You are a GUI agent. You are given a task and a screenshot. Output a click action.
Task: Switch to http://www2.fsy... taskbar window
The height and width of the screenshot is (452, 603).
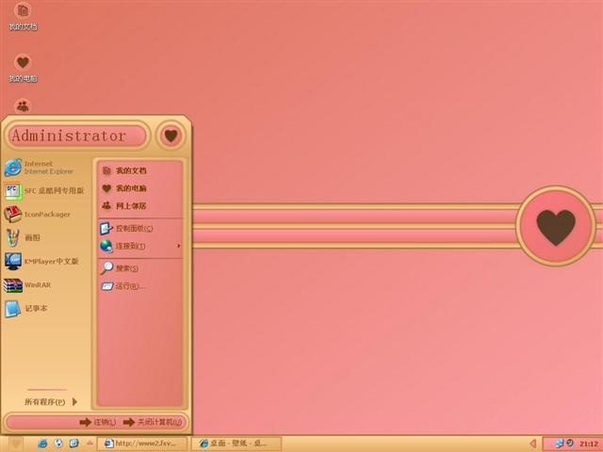[142, 444]
